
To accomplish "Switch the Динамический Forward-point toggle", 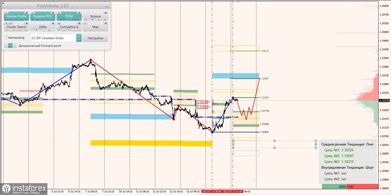I will point(10,46).
